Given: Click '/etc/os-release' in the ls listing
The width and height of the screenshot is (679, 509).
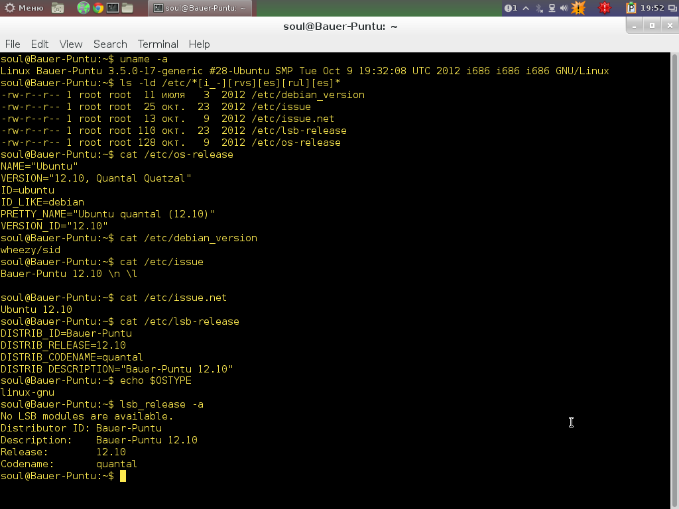Looking at the screenshot, I should 296,142.
